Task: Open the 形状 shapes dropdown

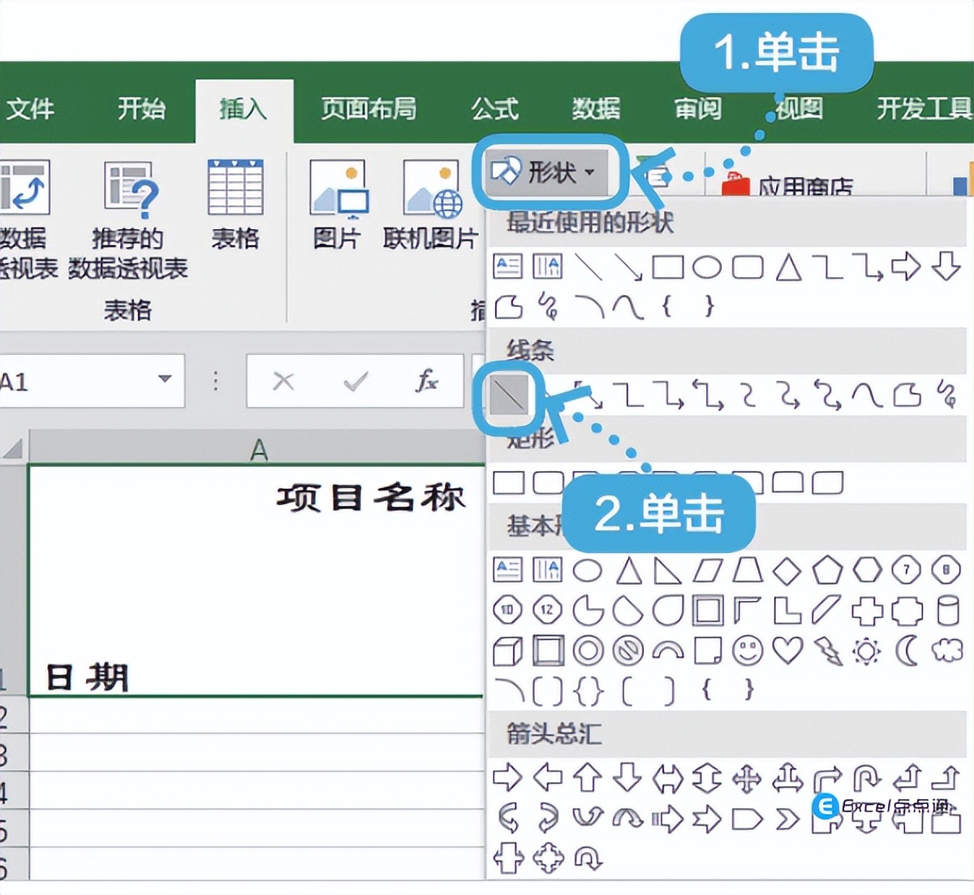Action: [x=550, y=171]
